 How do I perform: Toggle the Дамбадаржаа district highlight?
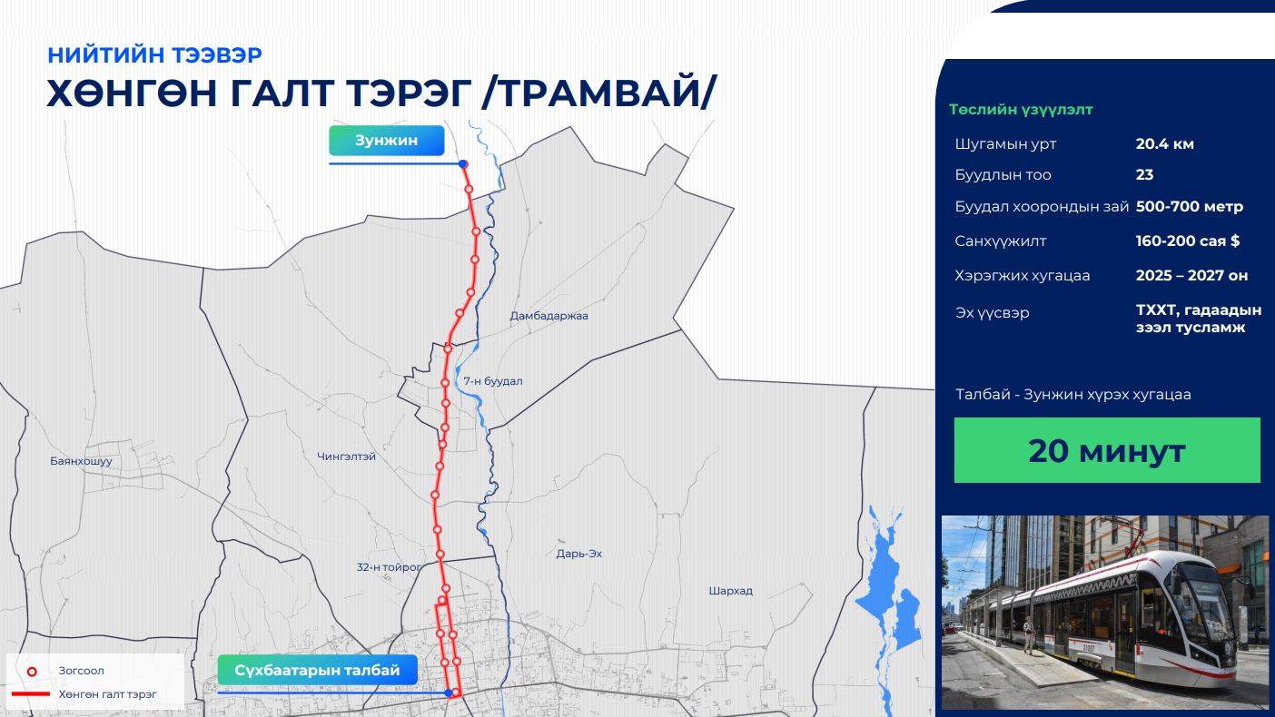coord(550,316)
